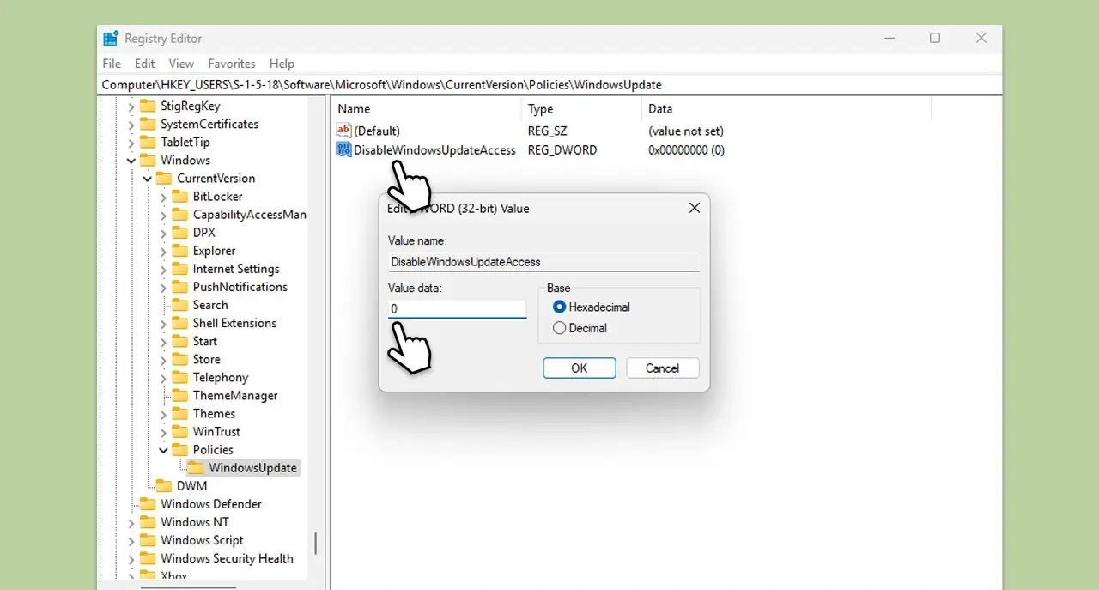
Task: Click the DPX folder icon
Action: (179, 232)
